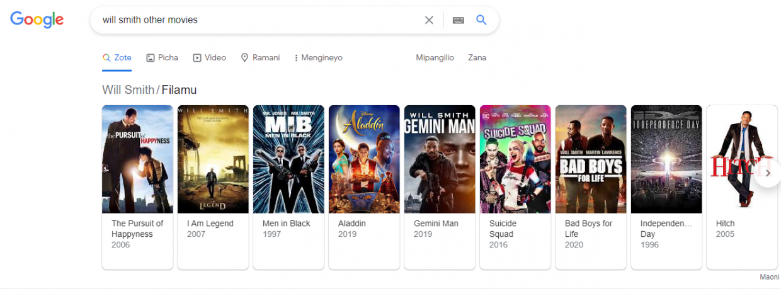Choose the Suicide Squad poster
Viewport: 781px width, 296px height.
(515, 159)
